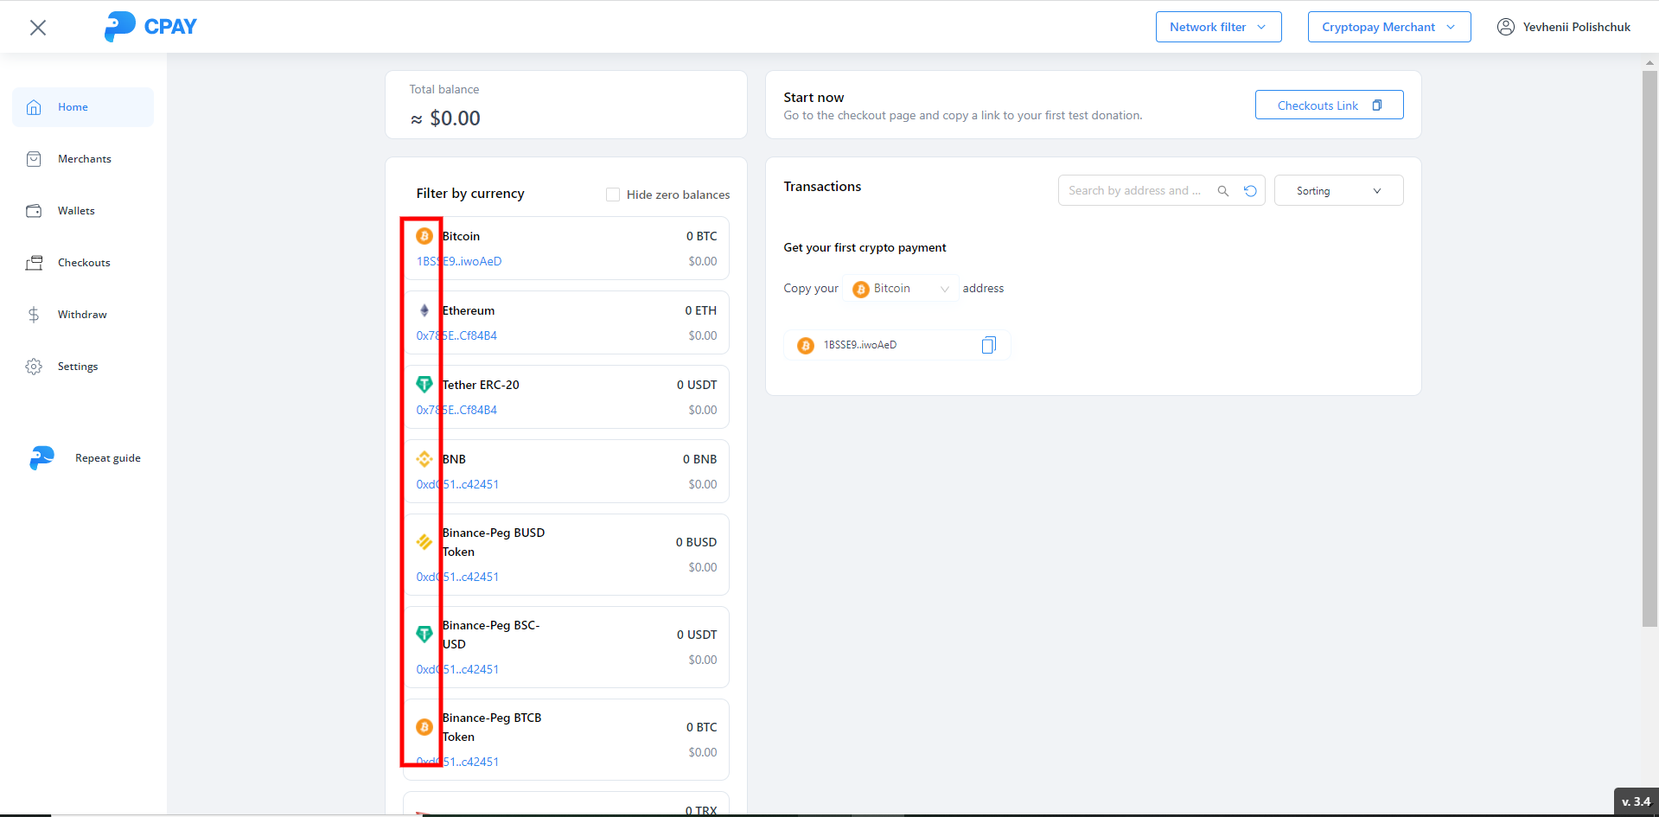Click the search magnifier icon in Transactions

(1223, 191)
